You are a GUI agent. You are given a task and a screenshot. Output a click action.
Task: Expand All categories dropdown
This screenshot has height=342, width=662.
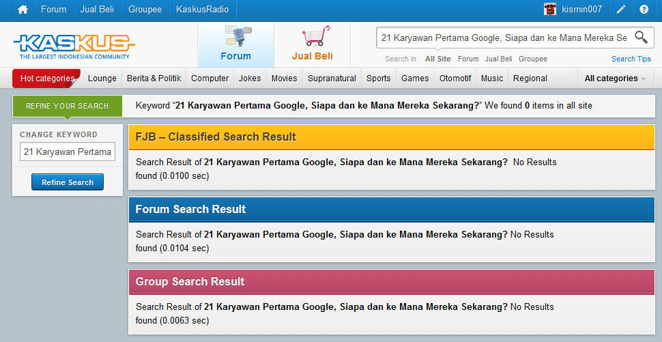615,79
